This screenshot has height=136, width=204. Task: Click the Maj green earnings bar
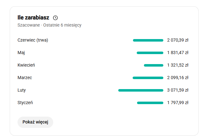tap(150, 53)
